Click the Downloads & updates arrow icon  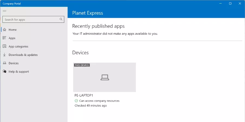click(x=4, y=55)
